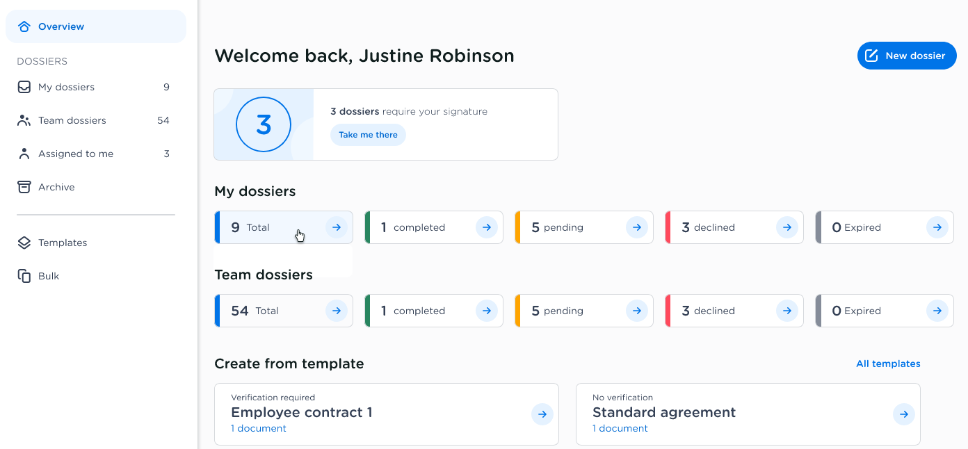This screenshot has height=449, width=968.
Task: Open the All templates link
Action: click(x=888, y=364)
